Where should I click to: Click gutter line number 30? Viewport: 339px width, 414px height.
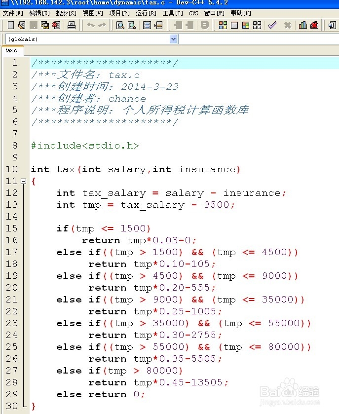12,406
